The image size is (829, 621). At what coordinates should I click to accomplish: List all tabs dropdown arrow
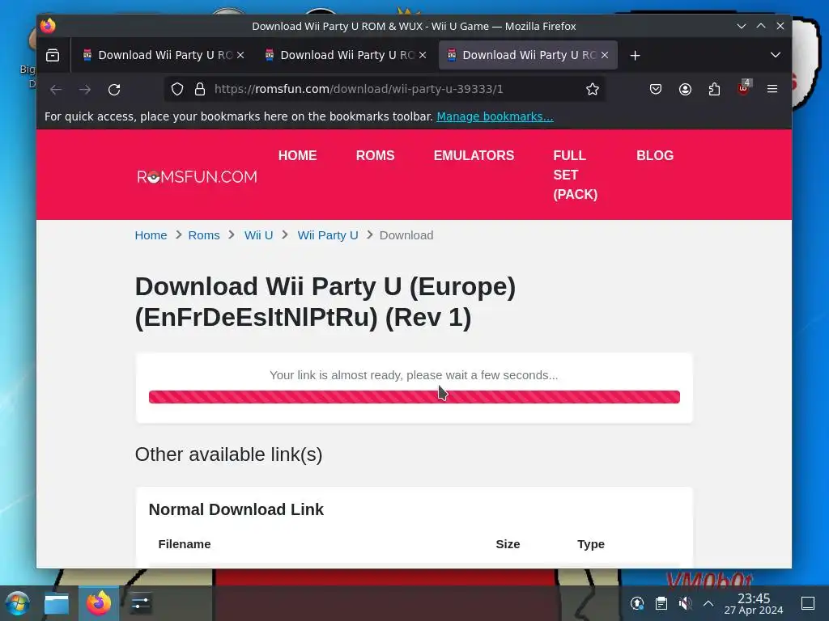coord(775,55)
